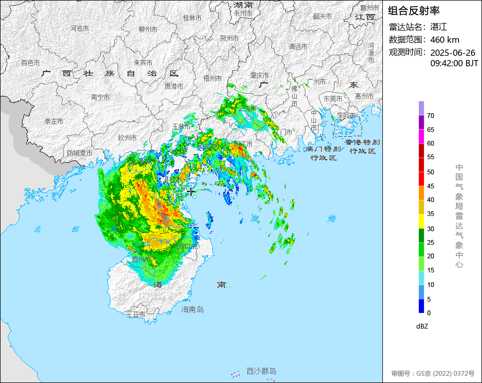Select the 三亚市 label on Hainan
This screenshot has width=482, height=383.
click(136, 315)
